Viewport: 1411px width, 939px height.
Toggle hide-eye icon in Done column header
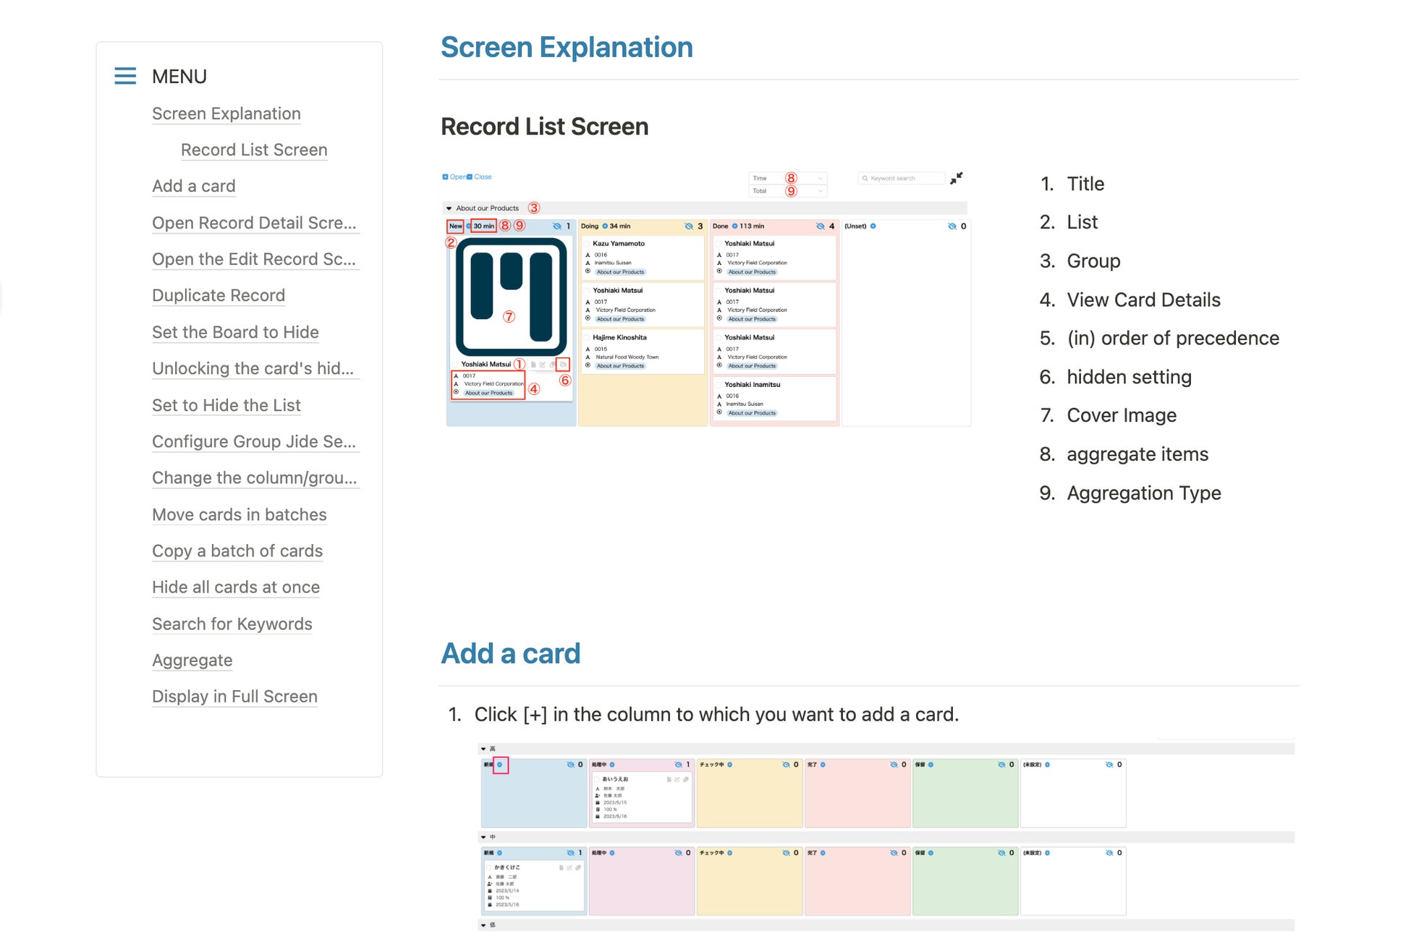tap(820, 226)
